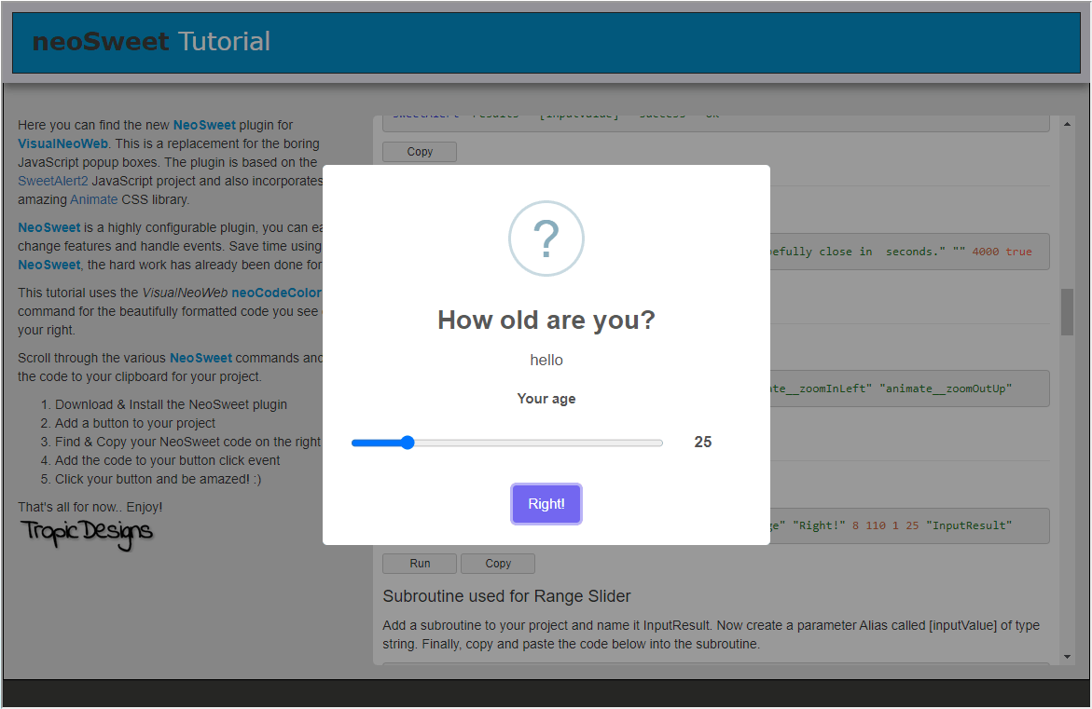Open the VisualNeoWeb link

62,144
